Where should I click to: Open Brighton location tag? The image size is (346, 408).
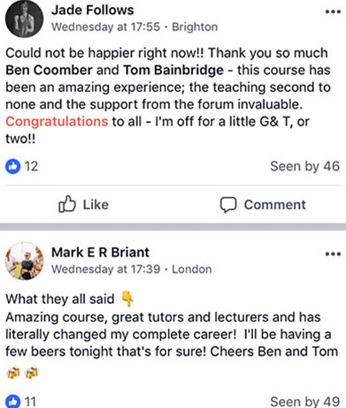coord(195,27)
